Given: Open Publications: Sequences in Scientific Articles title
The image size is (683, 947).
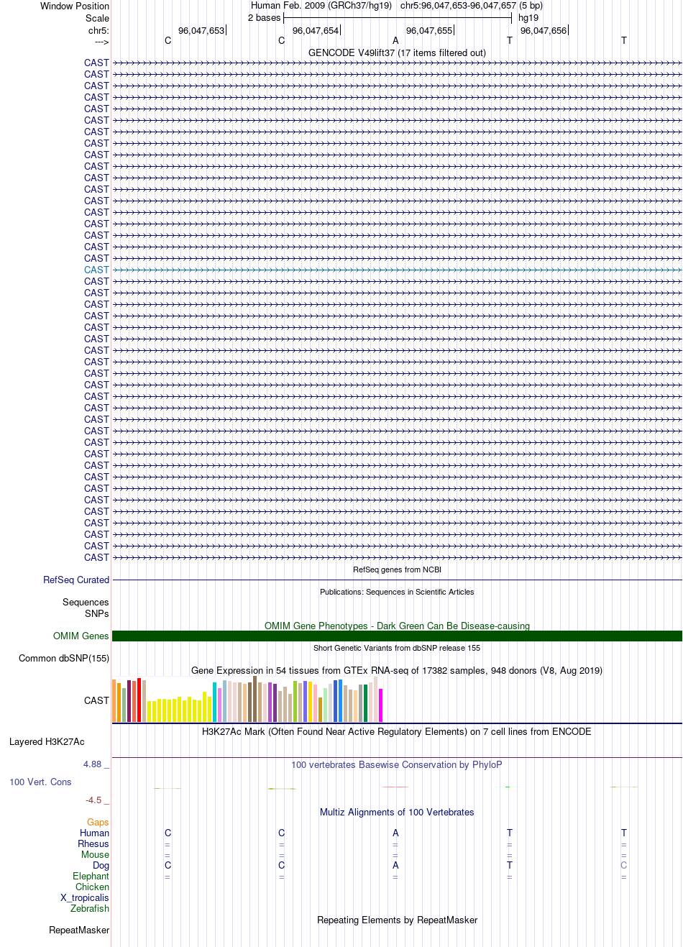Looking at the screenshot, I should (397, 592).
